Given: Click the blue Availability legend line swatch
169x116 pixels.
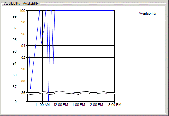Looking at the screenshot, I should coord(134,13).
